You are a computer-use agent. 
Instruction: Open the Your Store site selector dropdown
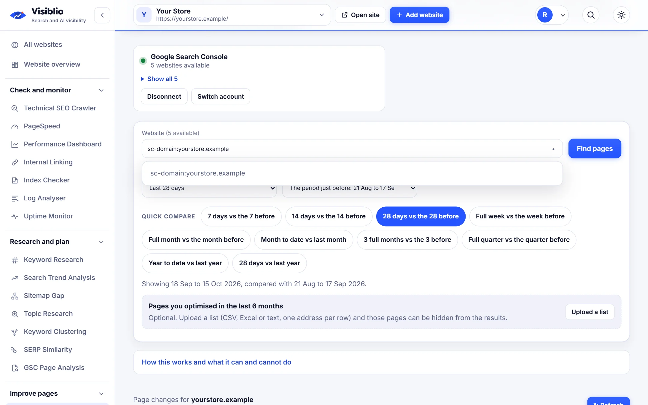[232, 15]
